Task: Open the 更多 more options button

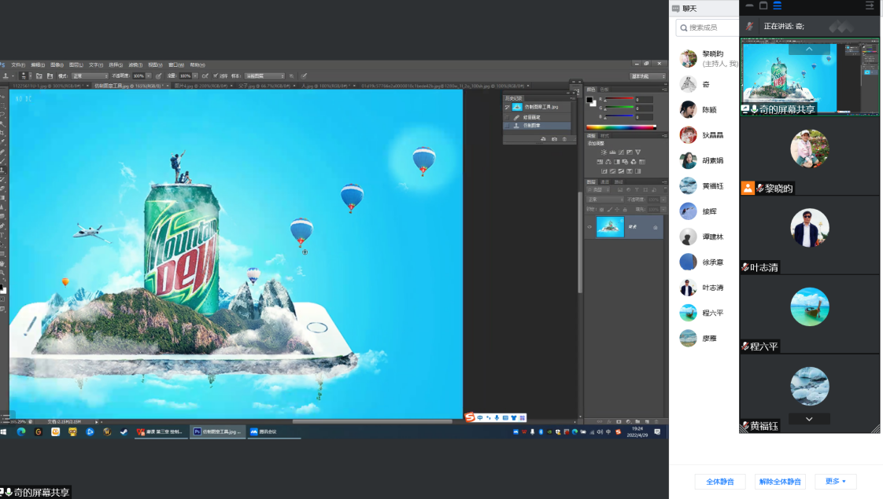Action: [836, 481]
